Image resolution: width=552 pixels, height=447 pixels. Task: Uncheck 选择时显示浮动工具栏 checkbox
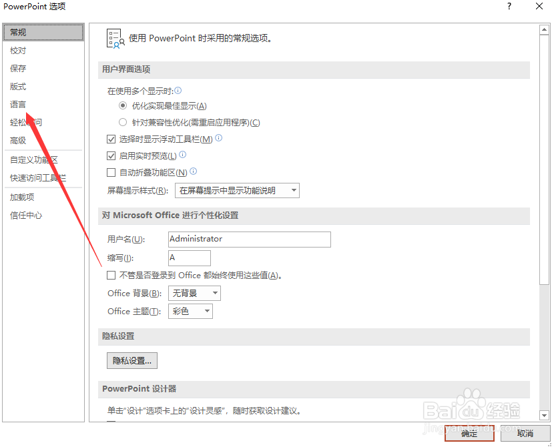(111, 139)
